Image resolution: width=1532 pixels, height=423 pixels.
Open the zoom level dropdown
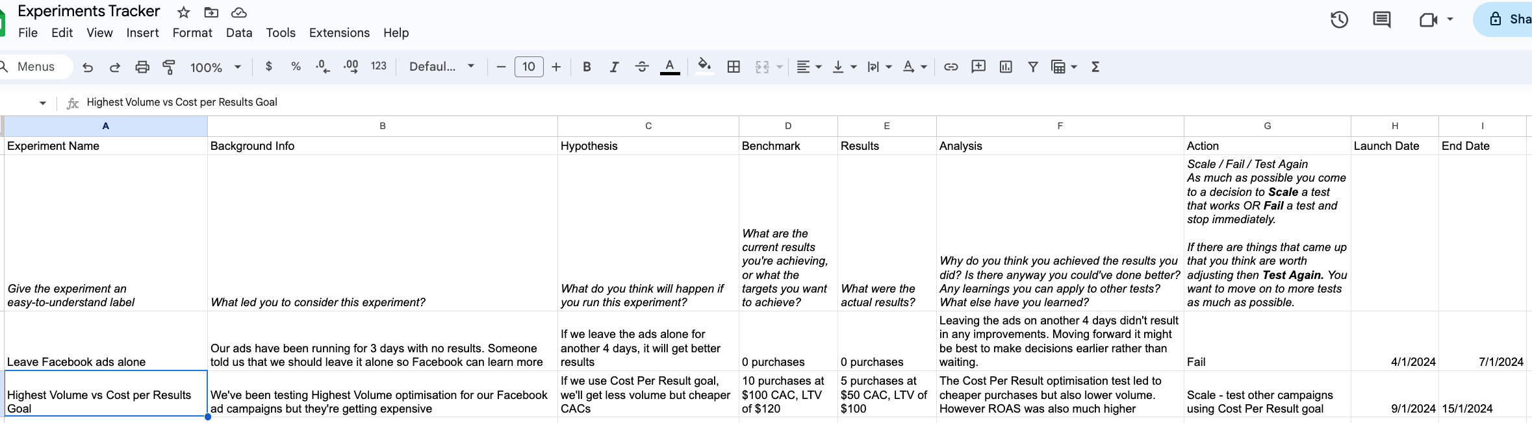click(216, 67)
